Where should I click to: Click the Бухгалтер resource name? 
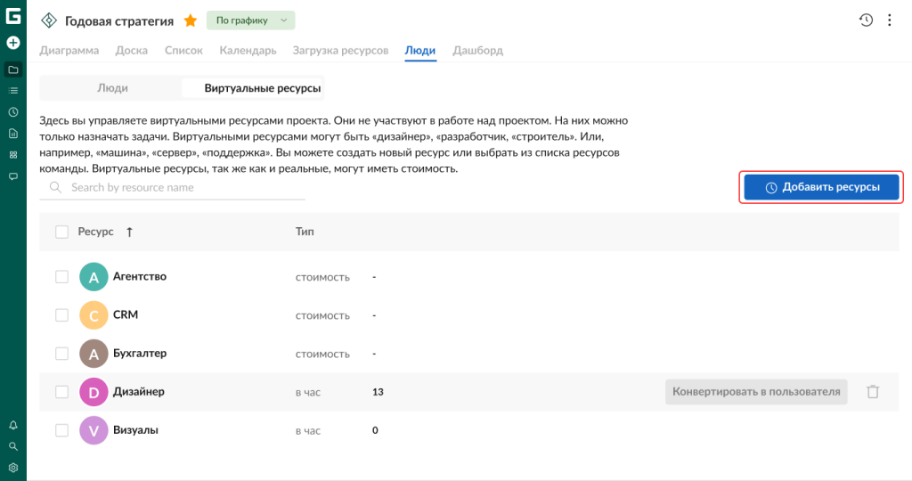pyautogui.click(x=140, y=354)
